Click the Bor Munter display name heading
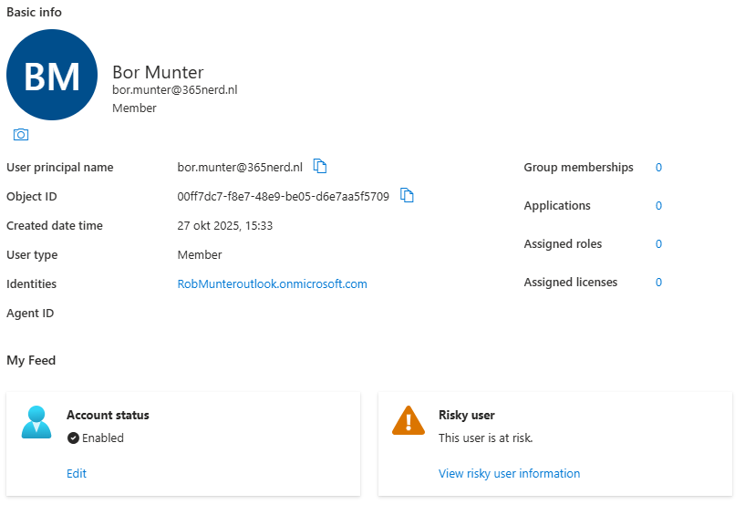745x515 pixels. (158, 72)
